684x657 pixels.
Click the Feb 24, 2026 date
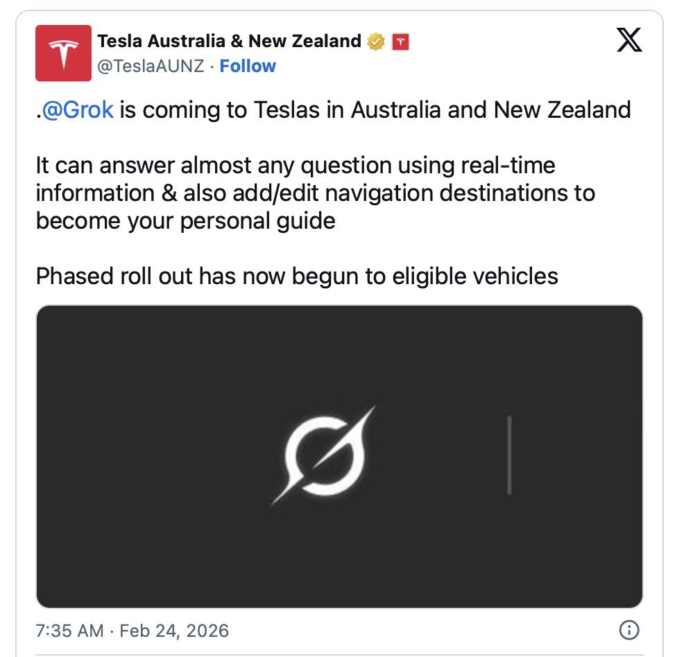[x=174, y=631]
